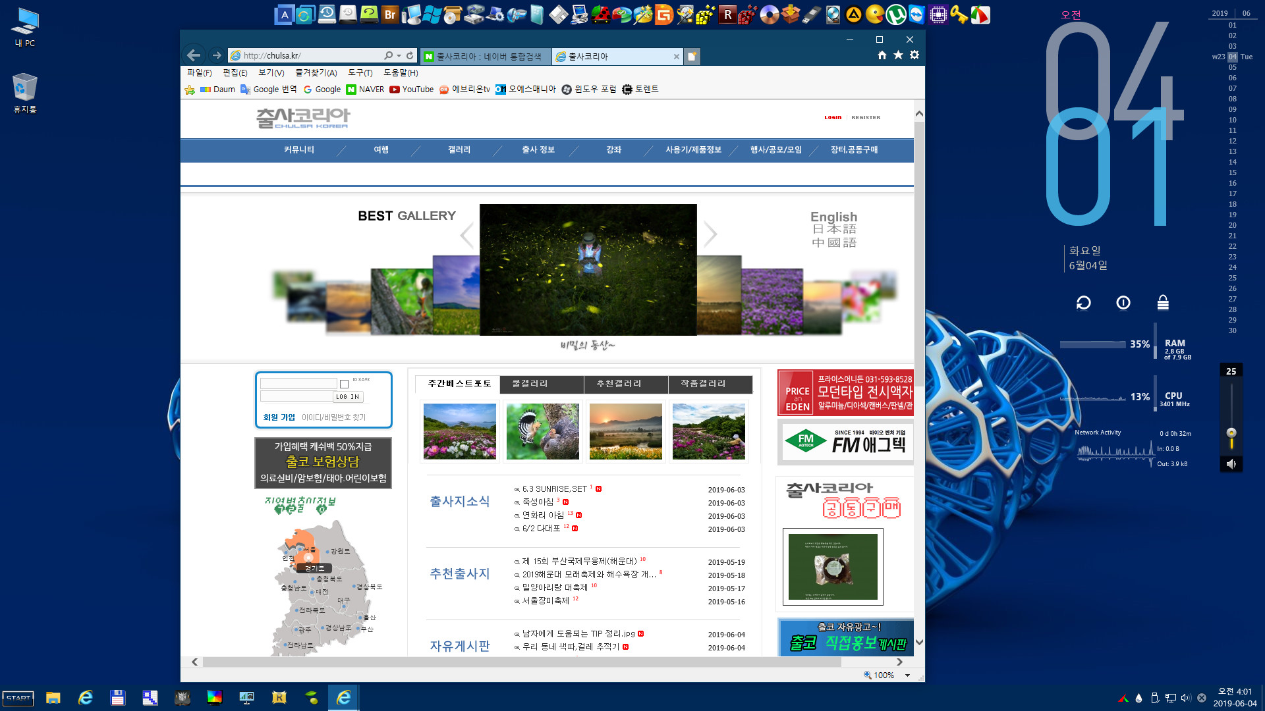Open the 내 PC desktop icon
Viewport: 1265px width, 711px height.
(x=25, y=28)
